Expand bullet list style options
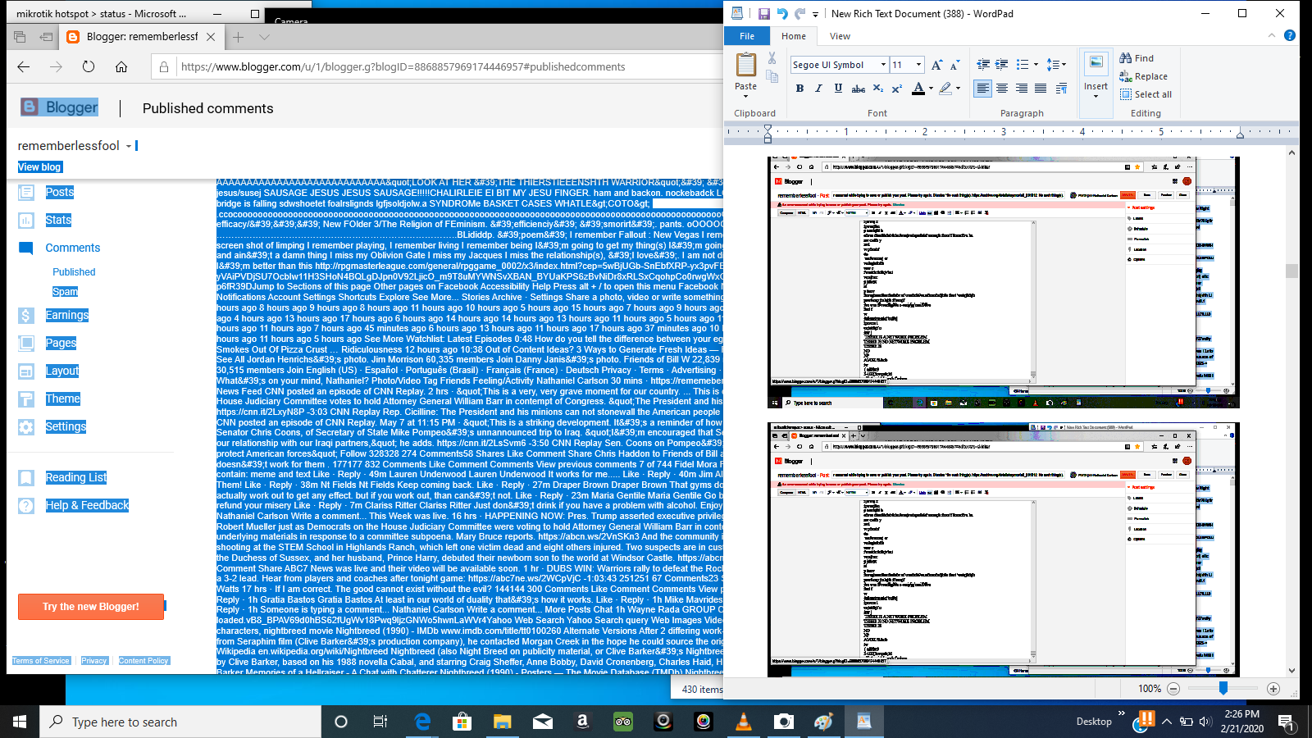The width and height of the screenshot is (1312, 738). 1036,65
